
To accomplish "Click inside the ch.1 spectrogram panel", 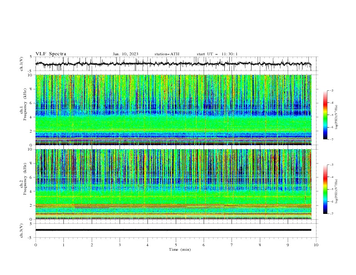I will coord(174,110).
